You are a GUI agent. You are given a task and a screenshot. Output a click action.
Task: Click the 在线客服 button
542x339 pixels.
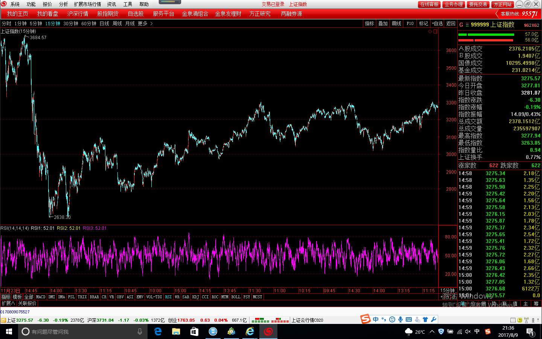click(429, 4)
